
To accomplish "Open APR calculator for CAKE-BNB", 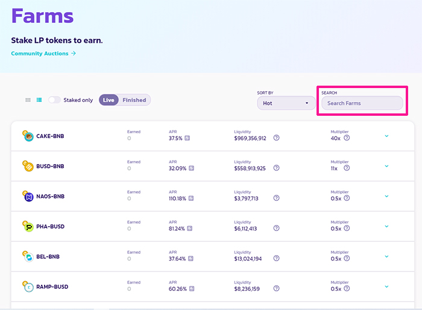I will (187, 138).
